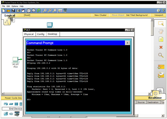167x119 pixels.
Task: Click the PC2 device in the workspace
Action: click(15, 60)
